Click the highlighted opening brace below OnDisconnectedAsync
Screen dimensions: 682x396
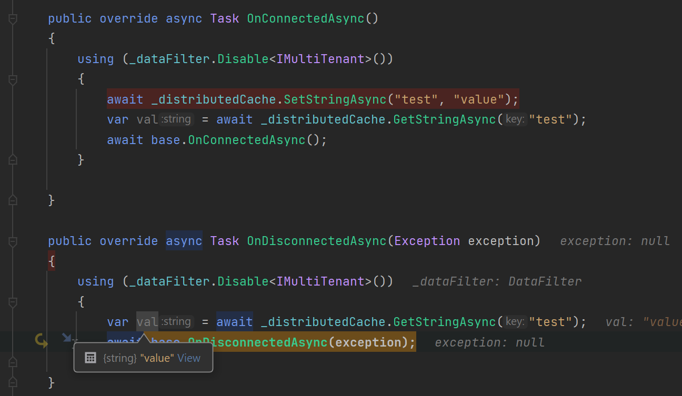click(x=51, y=260)
